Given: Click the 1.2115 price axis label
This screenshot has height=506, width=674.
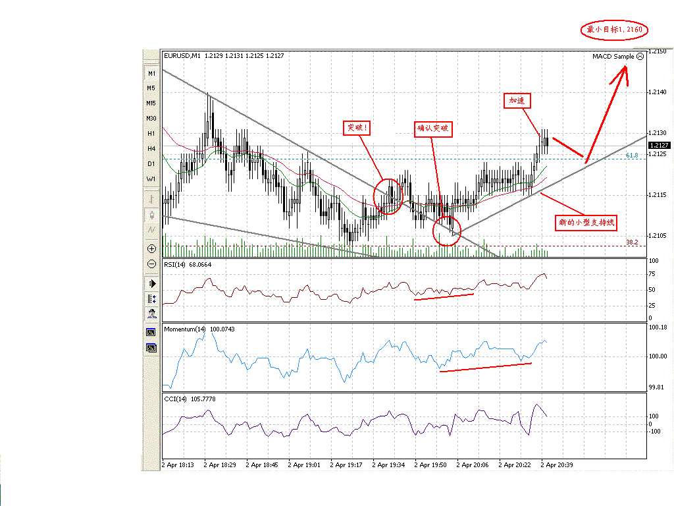Looking at the screenshot, I should point(658,195).
